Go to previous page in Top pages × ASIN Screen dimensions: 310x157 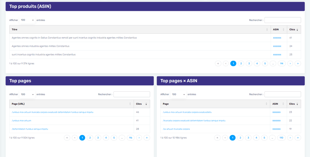pos(225,138)
